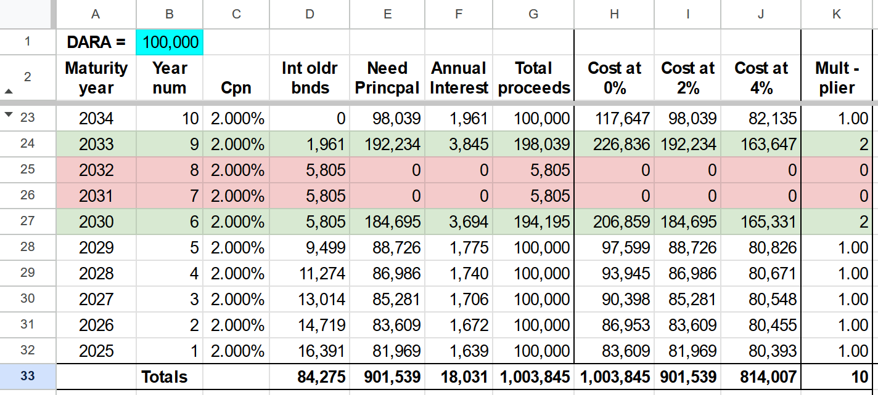
Task: Select the Cost at 0% cell 206,859
Action: coord(615,221)
